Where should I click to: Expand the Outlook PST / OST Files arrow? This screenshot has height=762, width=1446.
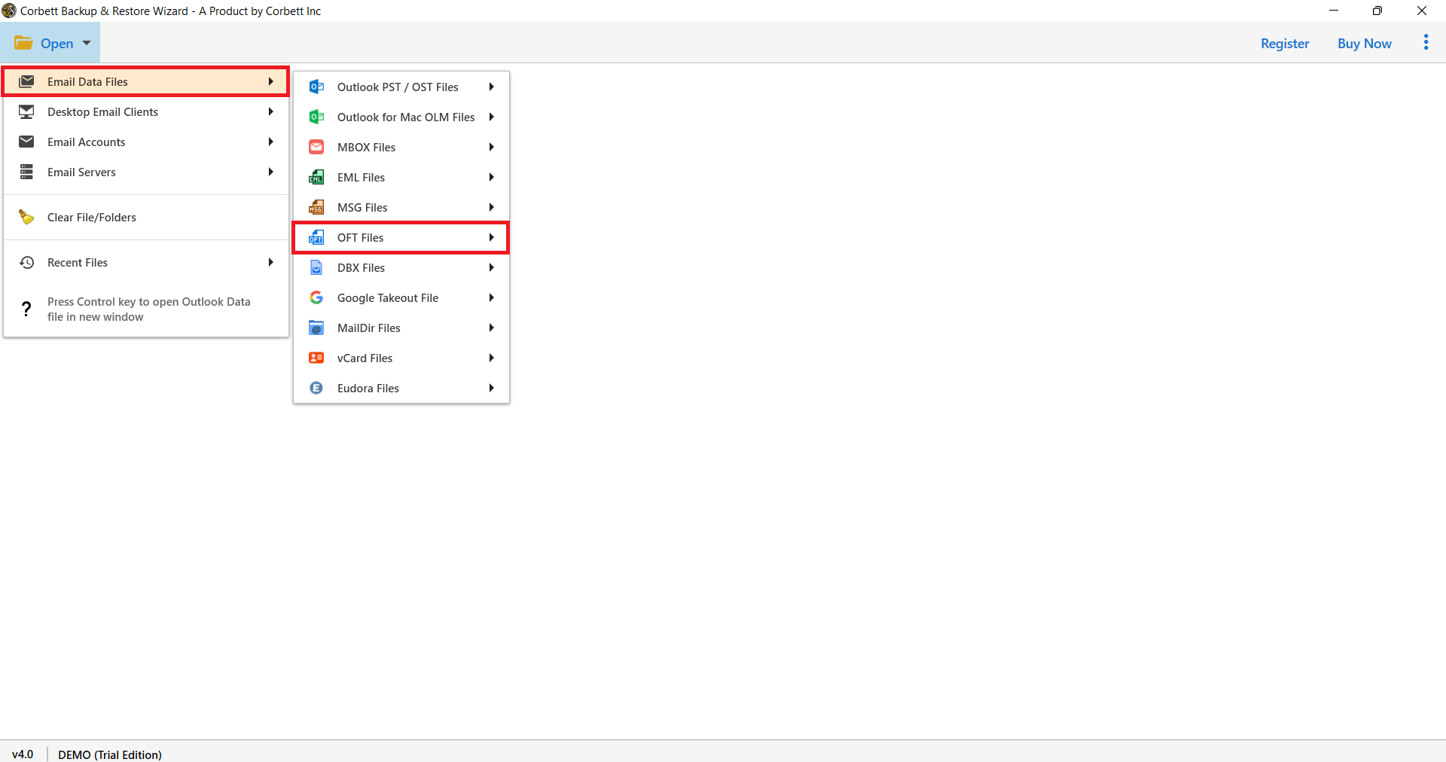click(x=491, y=87)
